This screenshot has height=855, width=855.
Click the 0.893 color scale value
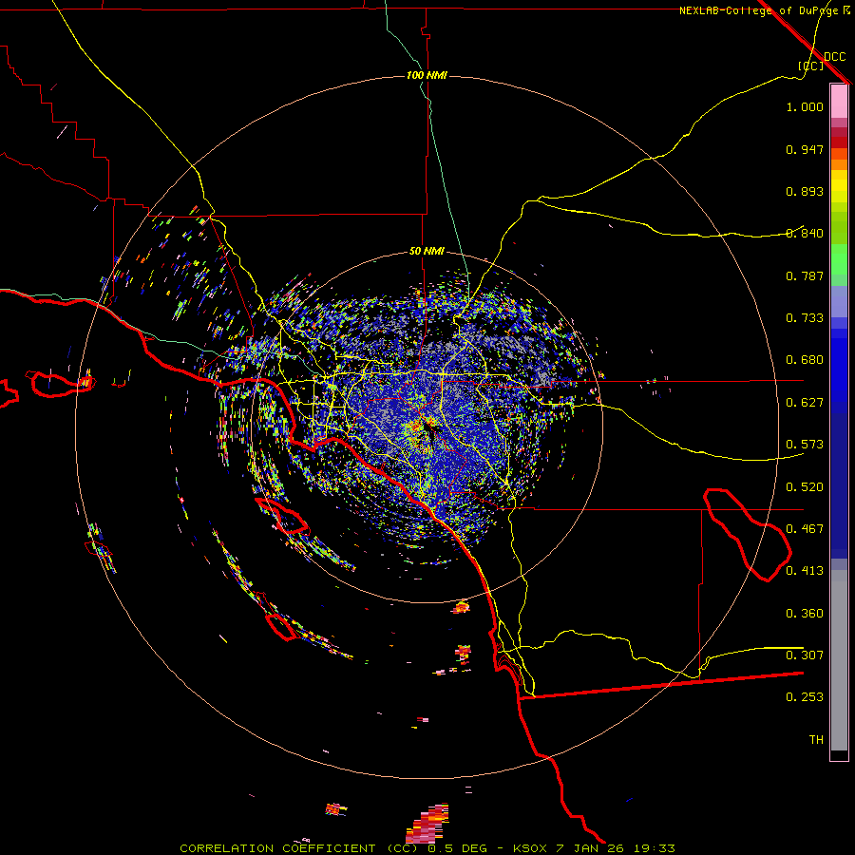pos(805,191)
